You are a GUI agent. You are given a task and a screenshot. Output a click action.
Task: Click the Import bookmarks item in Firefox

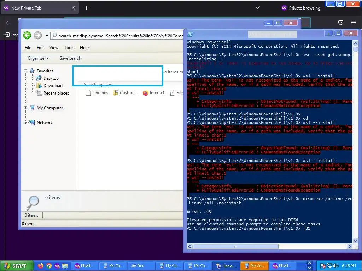(x=12, y=35)
